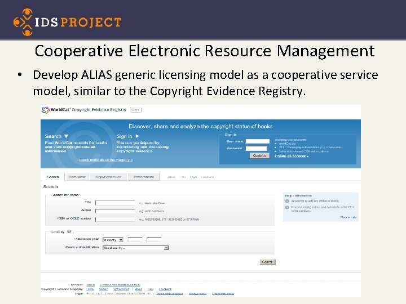Click the footer Preferences link
The width and height of the screenshot is (406, 304).
[121, 289]
